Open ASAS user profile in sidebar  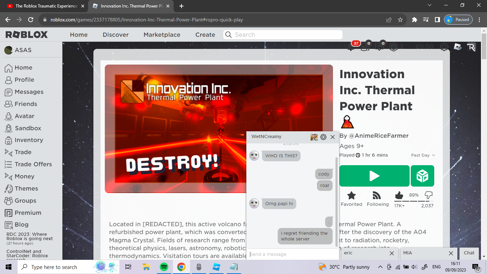18,50
